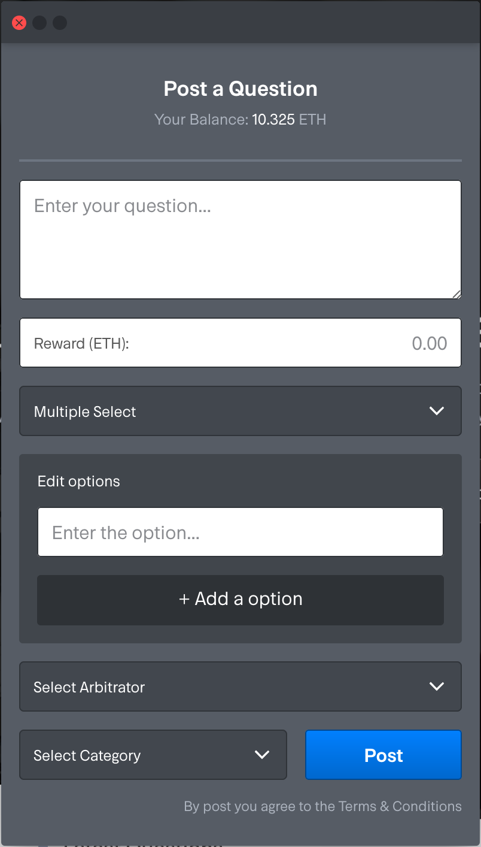The height and width of the screenshot is (847, 481).
Task: Click the '+ Add a option' button
Action: pyautogui.click(x=240, y=600)
